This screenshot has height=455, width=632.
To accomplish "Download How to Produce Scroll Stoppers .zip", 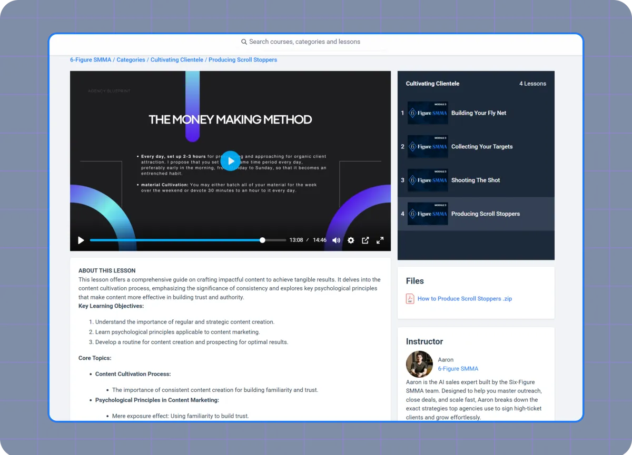I will tap(465, 299).
